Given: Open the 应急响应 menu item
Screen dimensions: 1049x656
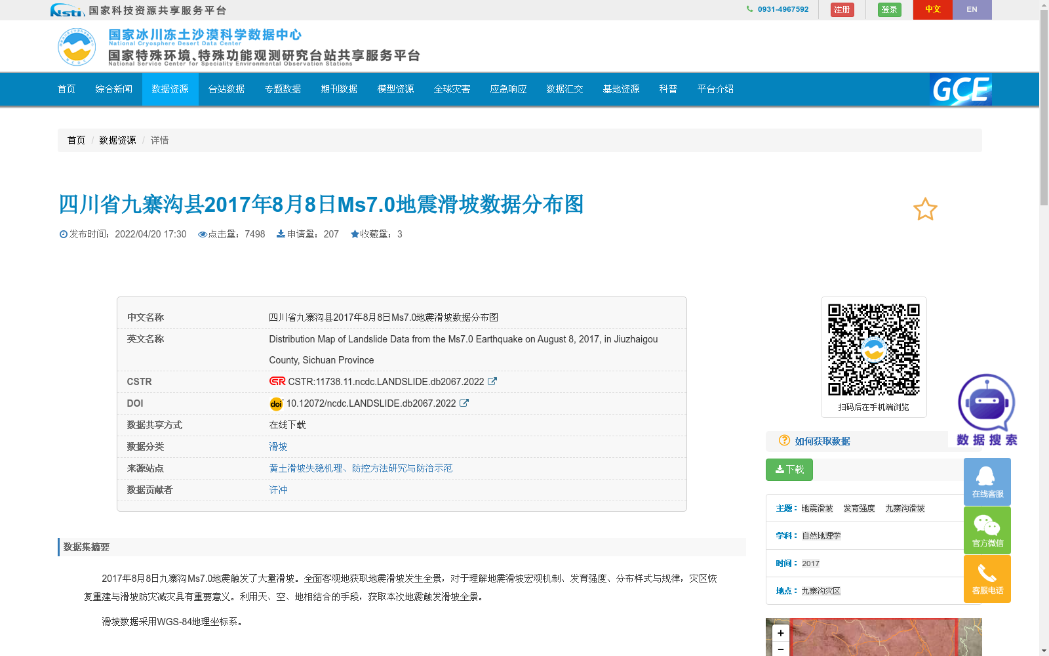Looking at the screenshot, I should [x=509, y=89].
